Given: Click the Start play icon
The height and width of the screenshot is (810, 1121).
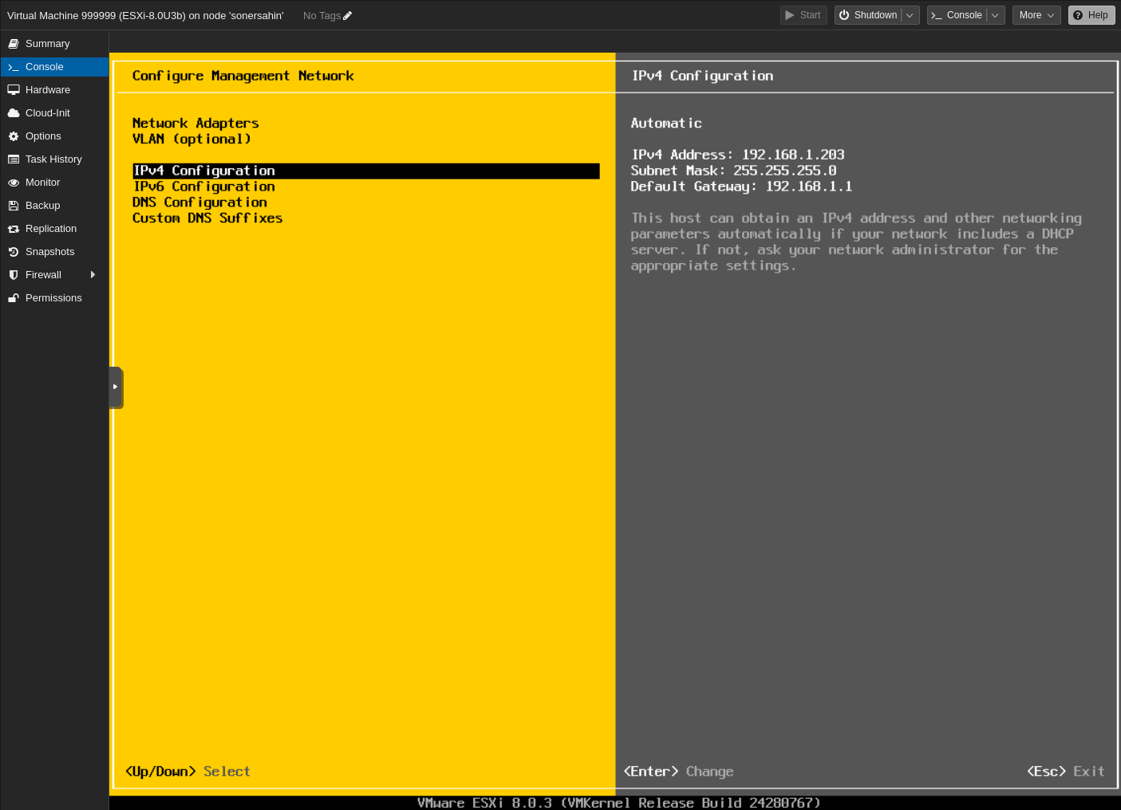Looking at the screenshot, I should coord(790,15).
